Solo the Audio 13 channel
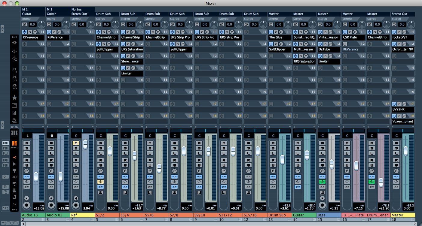 tap(26, 148)
